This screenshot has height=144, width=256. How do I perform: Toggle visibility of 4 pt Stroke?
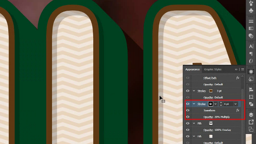click(188, 104)
